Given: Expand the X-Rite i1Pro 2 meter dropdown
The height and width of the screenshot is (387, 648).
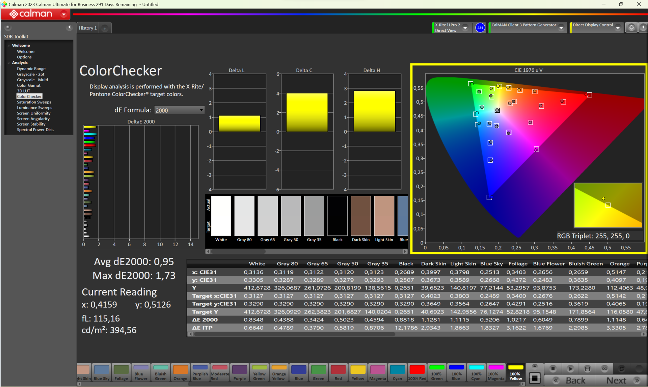Looking at the screenshot, I should point(465,28).
